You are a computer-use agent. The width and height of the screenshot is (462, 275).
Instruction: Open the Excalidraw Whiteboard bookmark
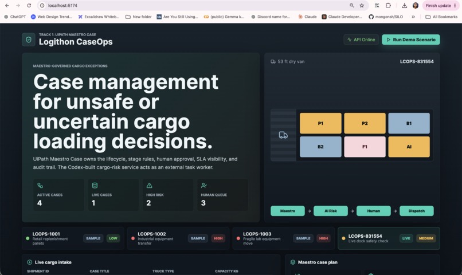coord(99,17)
